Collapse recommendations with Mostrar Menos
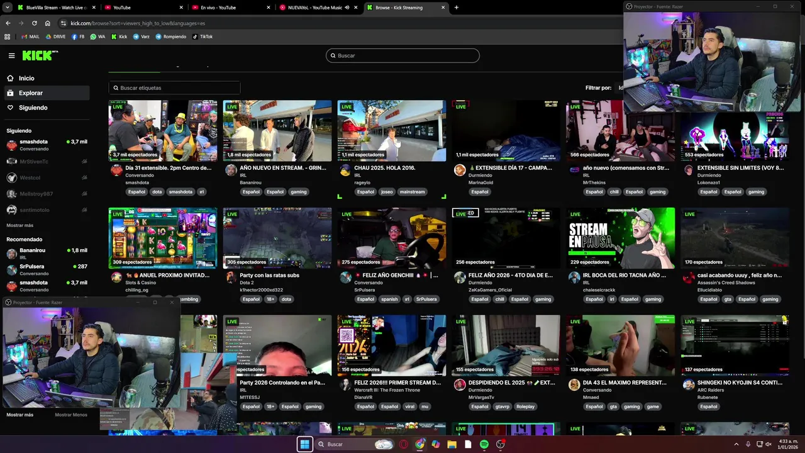Screen dimensions: 805x453 click(x=71, y=415)
